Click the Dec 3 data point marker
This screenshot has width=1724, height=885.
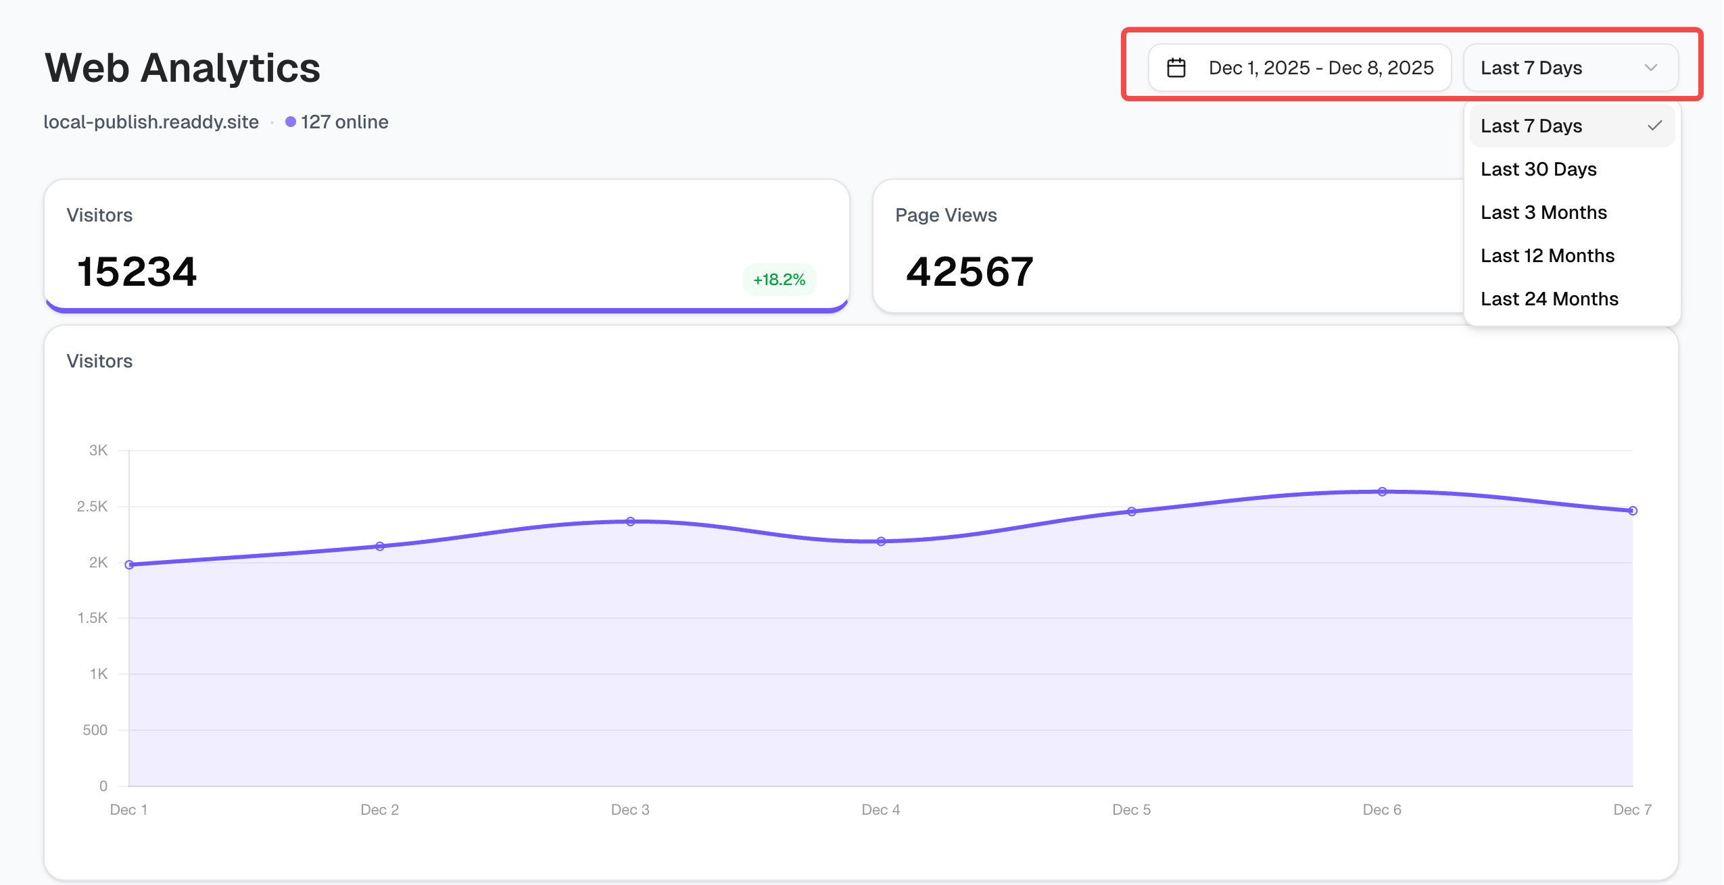pos(630,522)
